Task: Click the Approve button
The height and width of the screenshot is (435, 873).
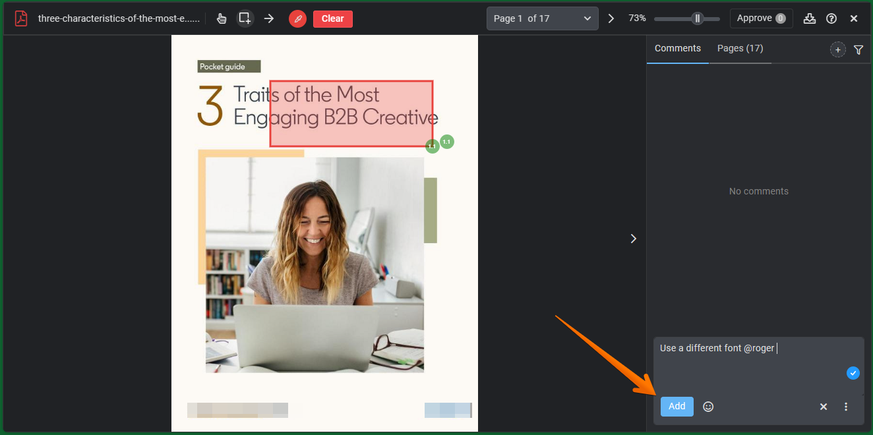Action: 761,18
